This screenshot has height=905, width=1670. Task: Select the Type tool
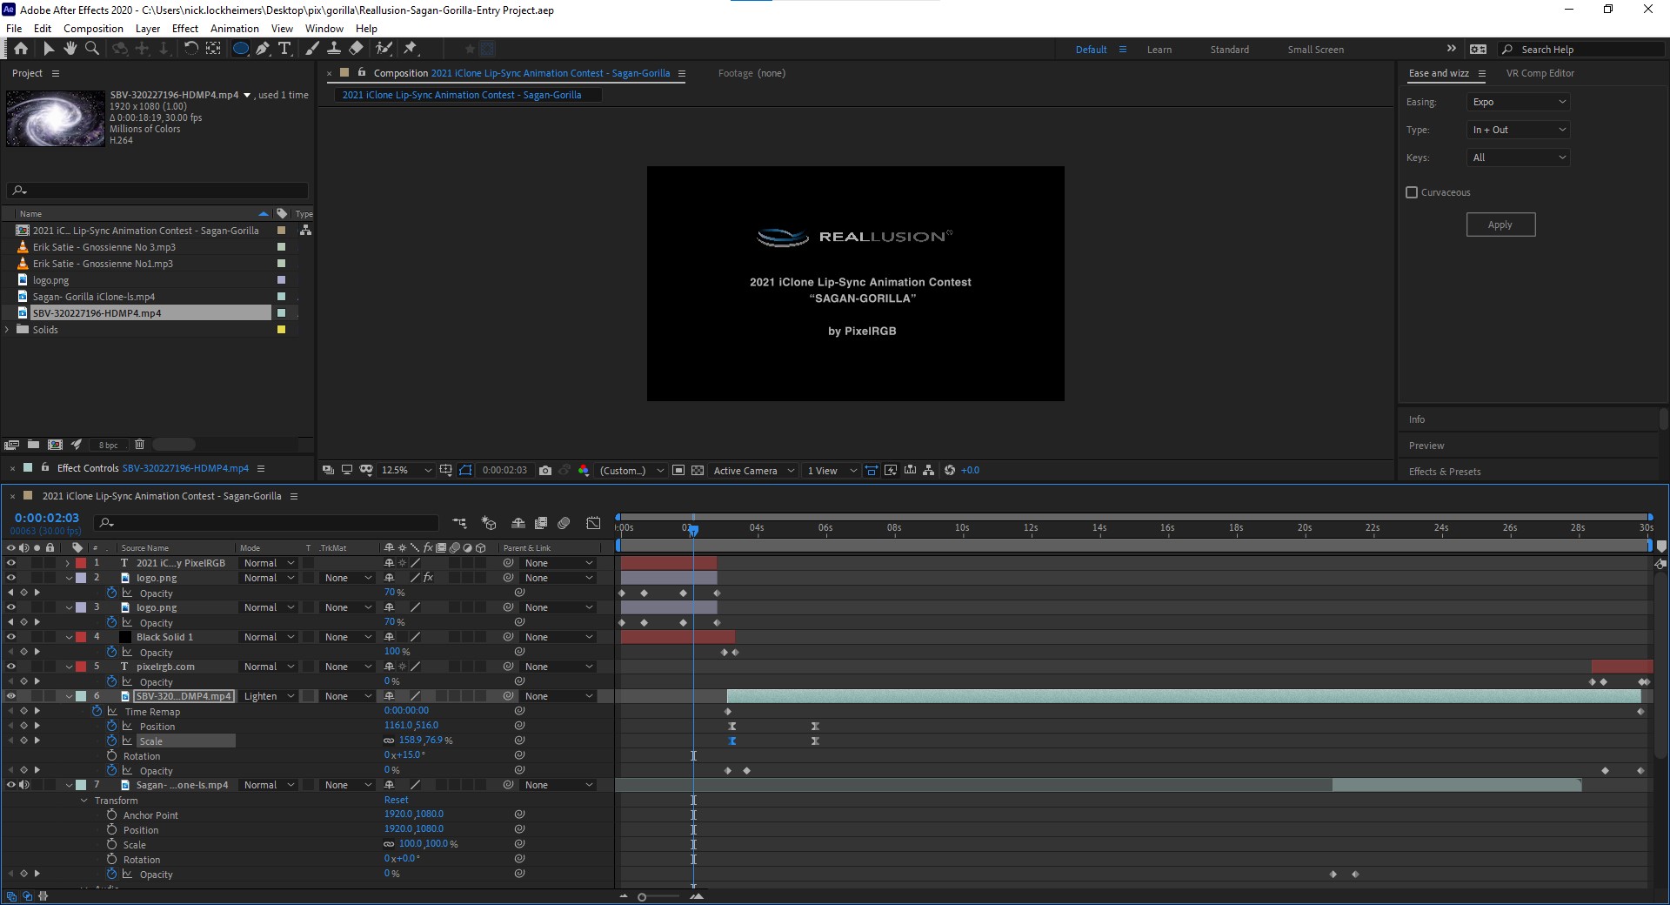pyautogui.click(x=284, y=49)
